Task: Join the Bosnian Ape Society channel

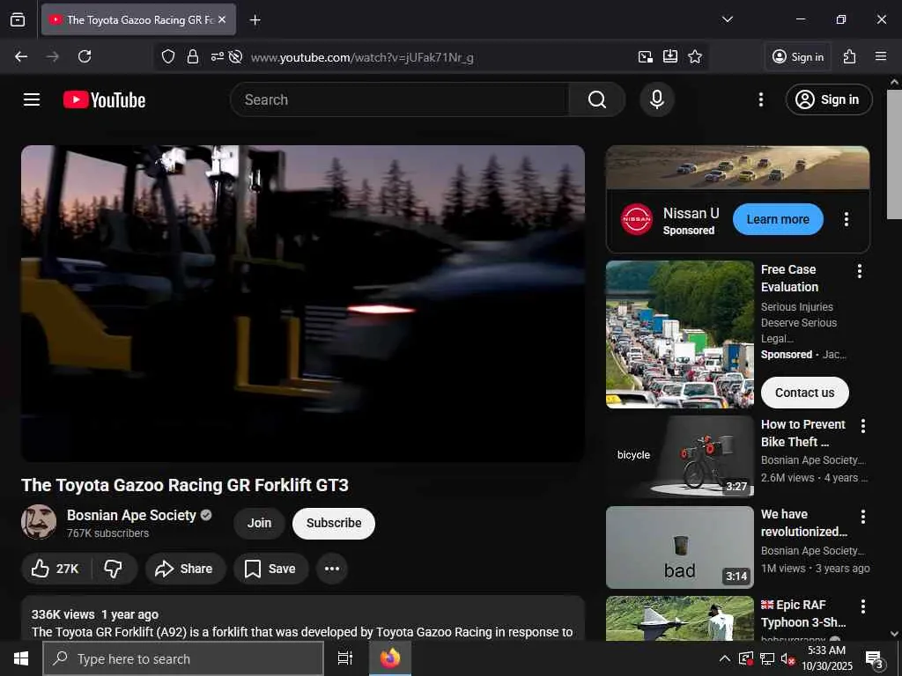Action: point(259,523)
